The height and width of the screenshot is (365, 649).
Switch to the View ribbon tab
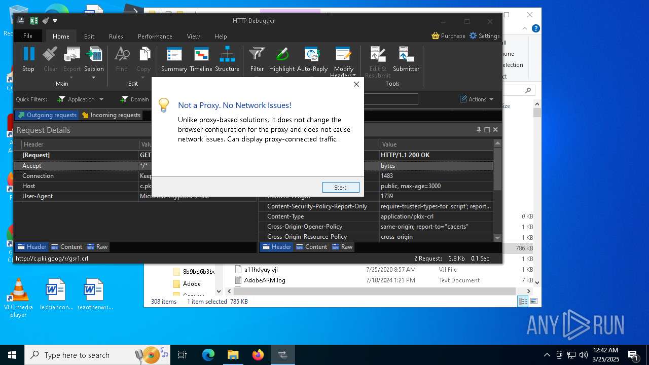click(x=193, y=36)
